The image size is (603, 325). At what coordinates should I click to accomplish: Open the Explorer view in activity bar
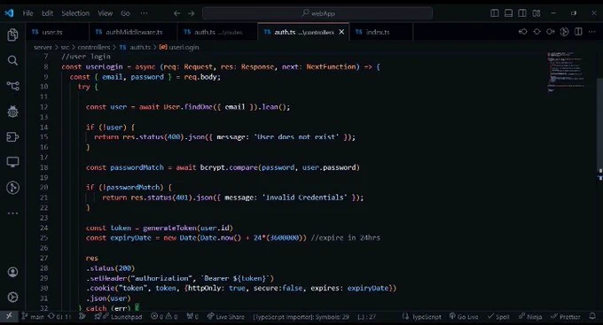tap(12, 35)
